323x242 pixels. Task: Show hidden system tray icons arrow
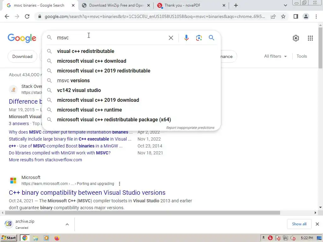click(x=263, y=238)
